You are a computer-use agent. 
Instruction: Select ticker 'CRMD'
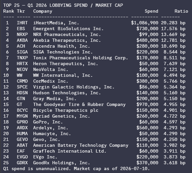click(x=22, y=81)
